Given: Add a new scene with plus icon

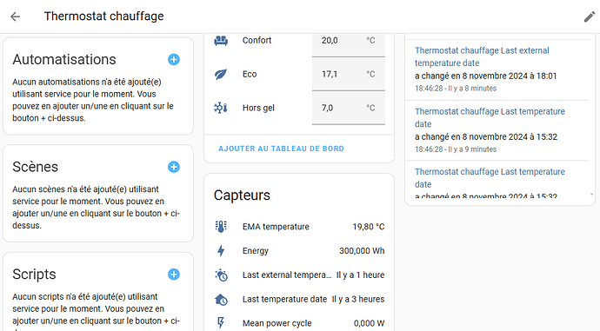Looking at the screenshot, I should pyautogui.click(x=174, y=167).
